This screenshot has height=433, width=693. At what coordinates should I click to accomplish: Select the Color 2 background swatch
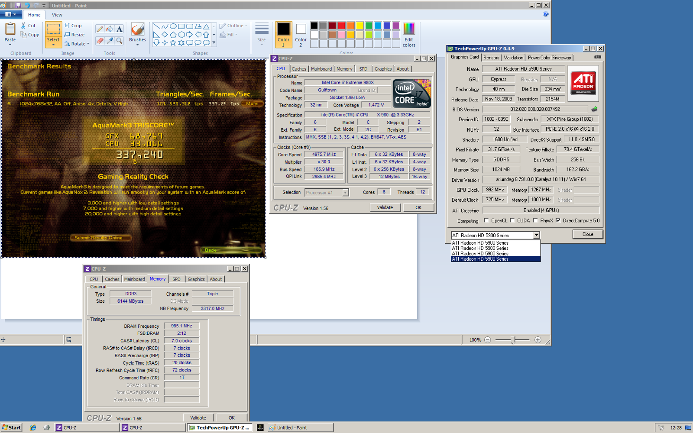(301, 34)
